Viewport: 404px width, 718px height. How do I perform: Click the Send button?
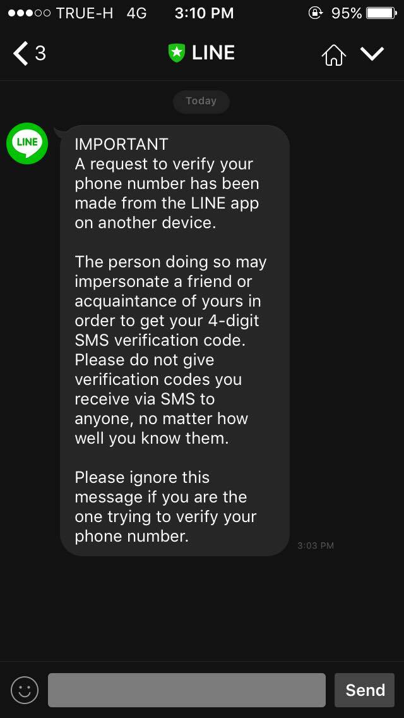365,690
